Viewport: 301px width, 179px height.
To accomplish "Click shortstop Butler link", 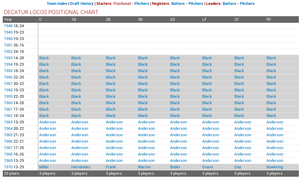I will click(175, 167).
